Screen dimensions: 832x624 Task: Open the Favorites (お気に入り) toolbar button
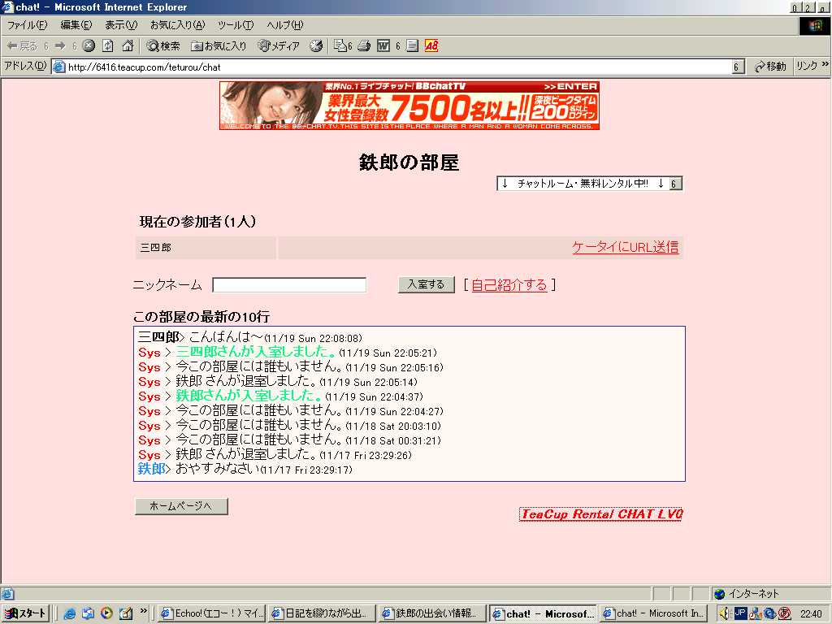(219, 45)
